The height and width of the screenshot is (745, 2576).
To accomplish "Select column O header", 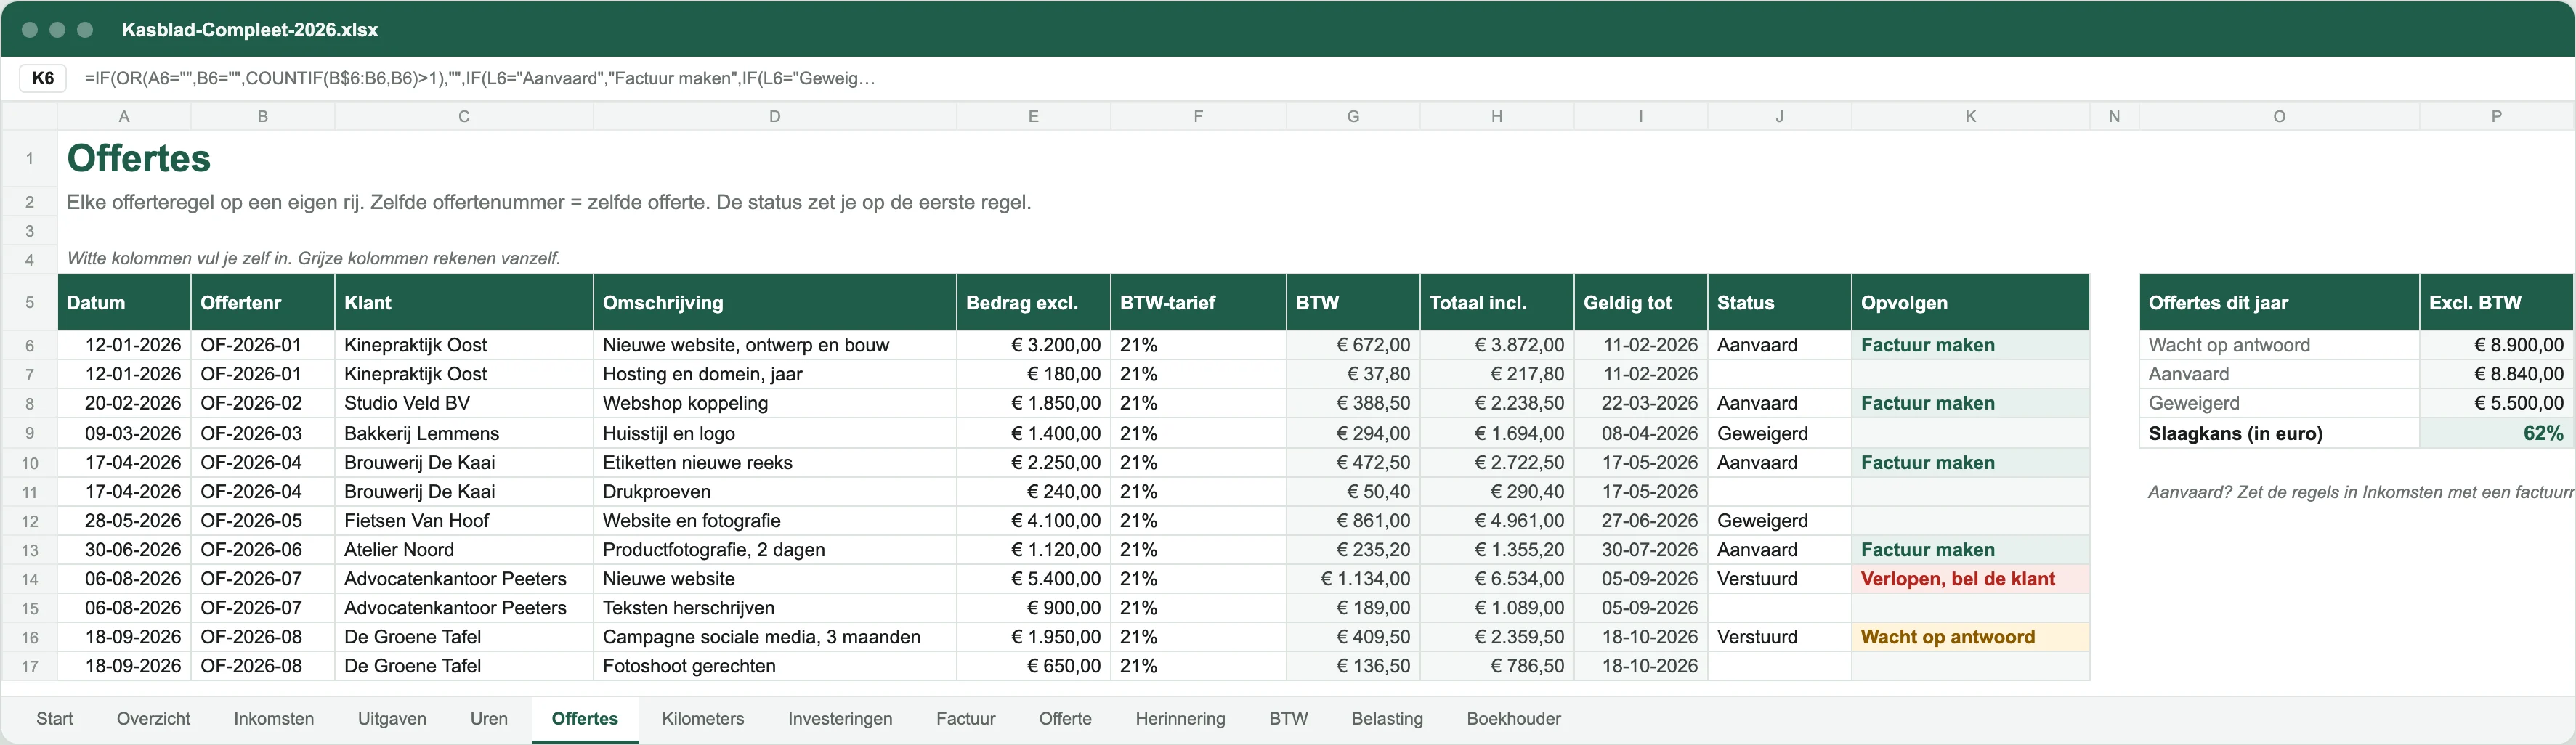I will 2279,116.
